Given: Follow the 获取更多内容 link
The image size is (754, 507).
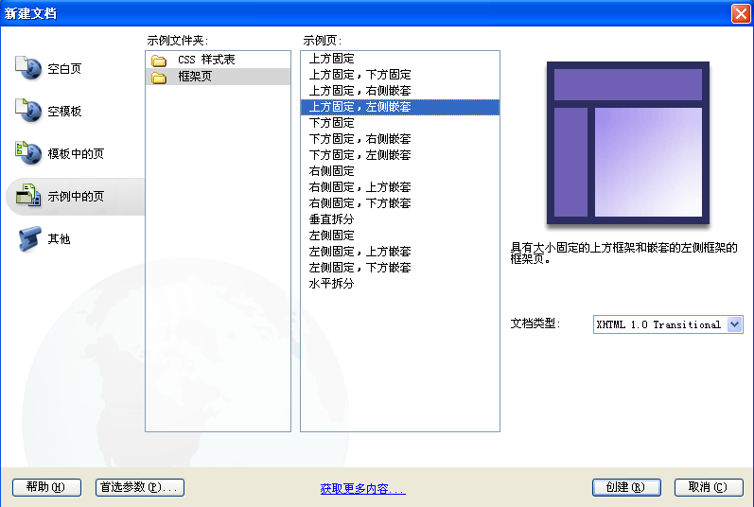Looking at the screenshot, I should (362, 489).
